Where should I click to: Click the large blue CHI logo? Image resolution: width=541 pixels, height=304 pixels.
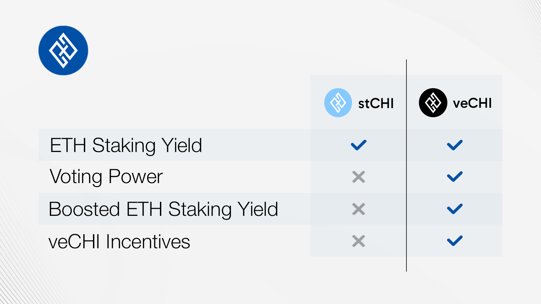click(x=63, y=50)
